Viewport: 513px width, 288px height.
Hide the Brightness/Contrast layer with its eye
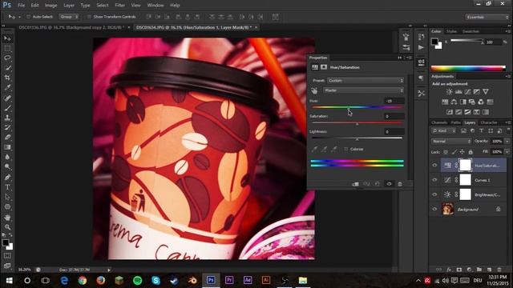(x=434, y=194)
